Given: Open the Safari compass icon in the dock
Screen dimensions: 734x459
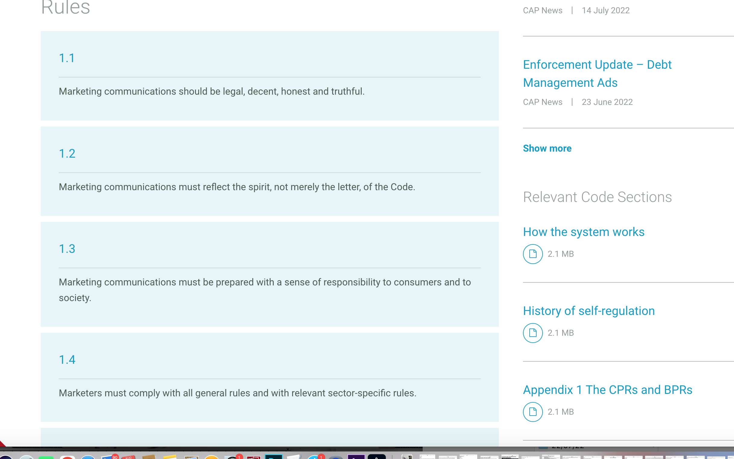Looking at the screenshot, I should coord(88,457).
